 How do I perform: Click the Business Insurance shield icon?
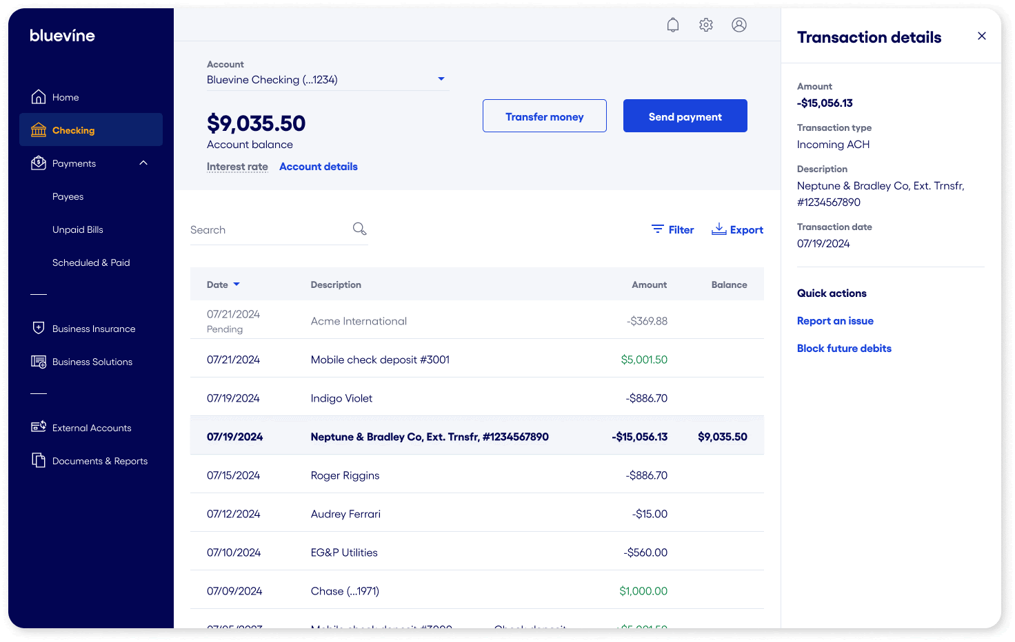[39, 328]
